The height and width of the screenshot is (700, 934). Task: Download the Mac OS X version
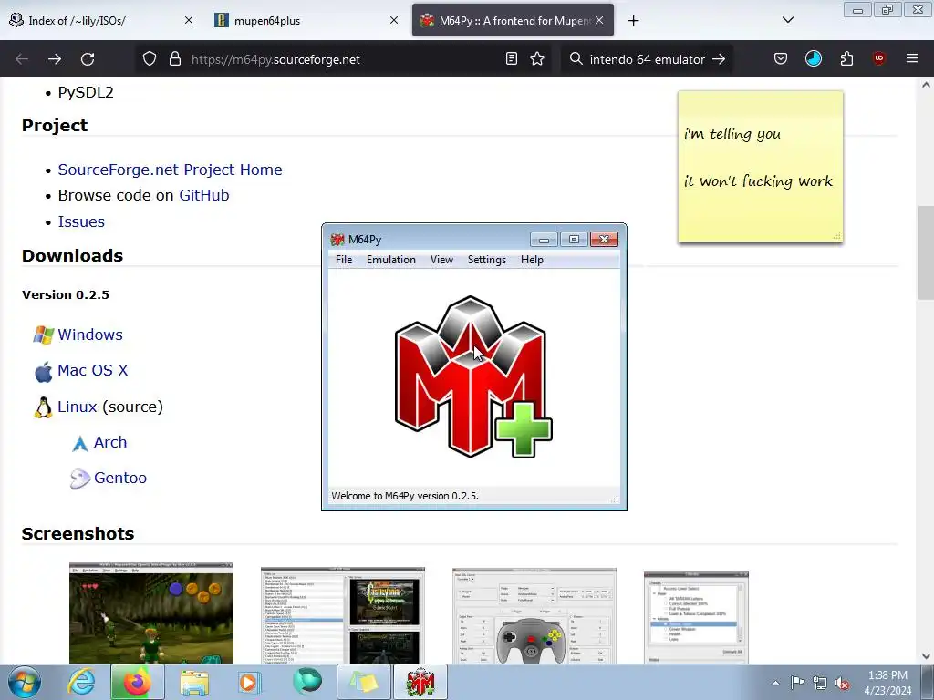(x=92, y=370)
